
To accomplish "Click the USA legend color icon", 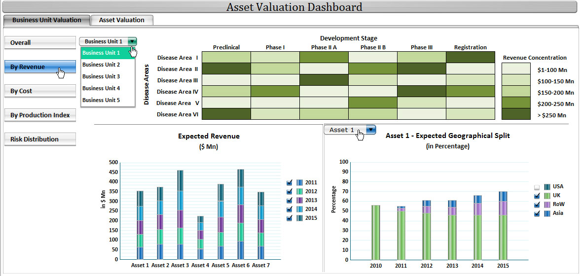I will click(547, 187).
